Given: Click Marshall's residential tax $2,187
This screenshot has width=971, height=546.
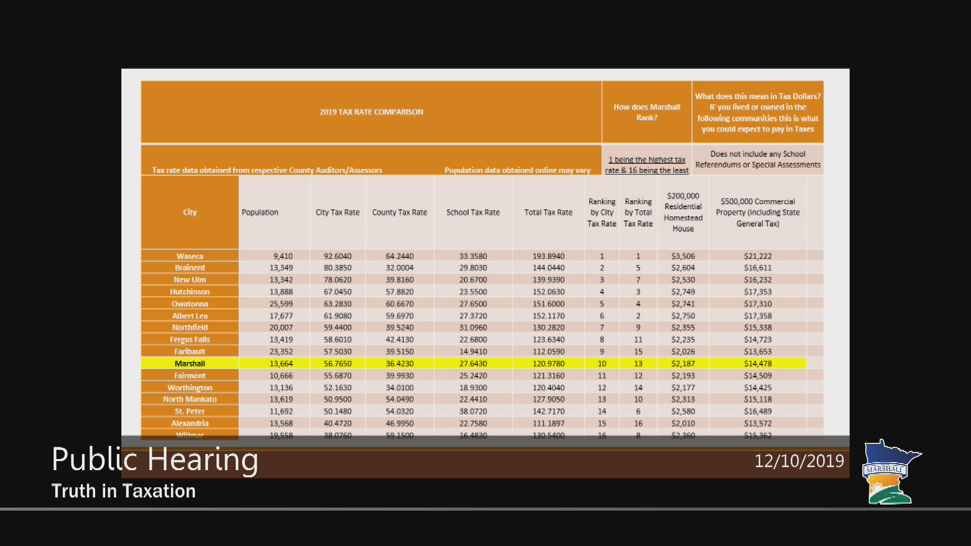Looking at the screenshot, I should click(x=683, y=363).
